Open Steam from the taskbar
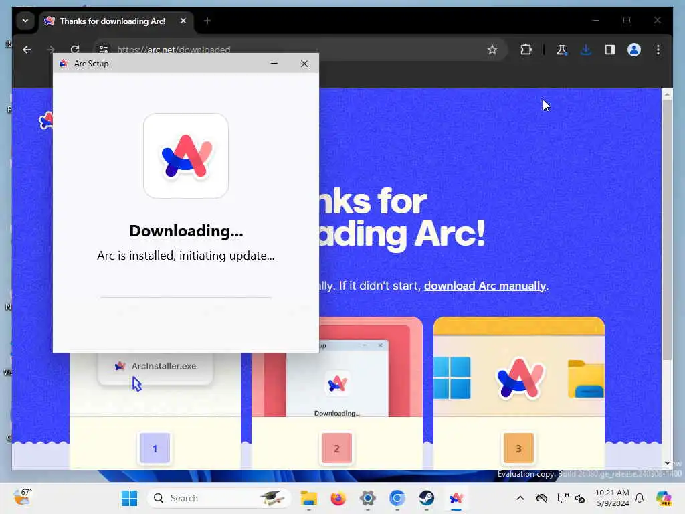The image size is (685, 514). click(426, 498)
